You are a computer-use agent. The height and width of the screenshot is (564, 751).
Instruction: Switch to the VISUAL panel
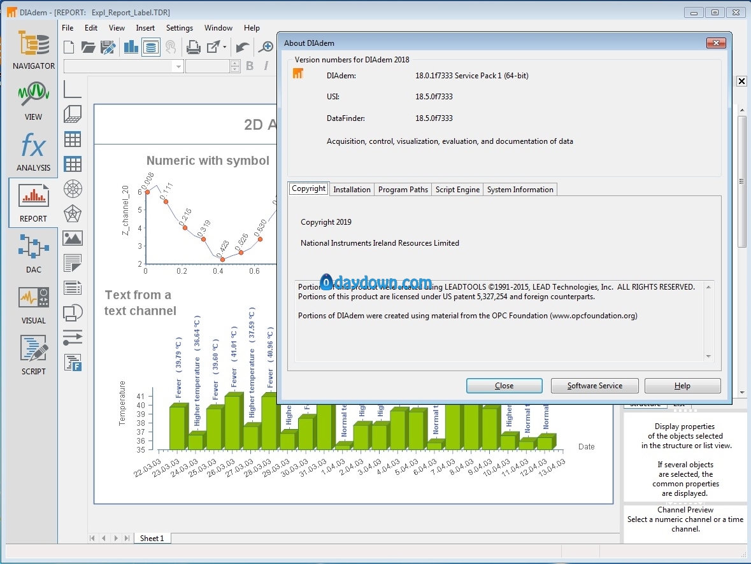point(34,304)
